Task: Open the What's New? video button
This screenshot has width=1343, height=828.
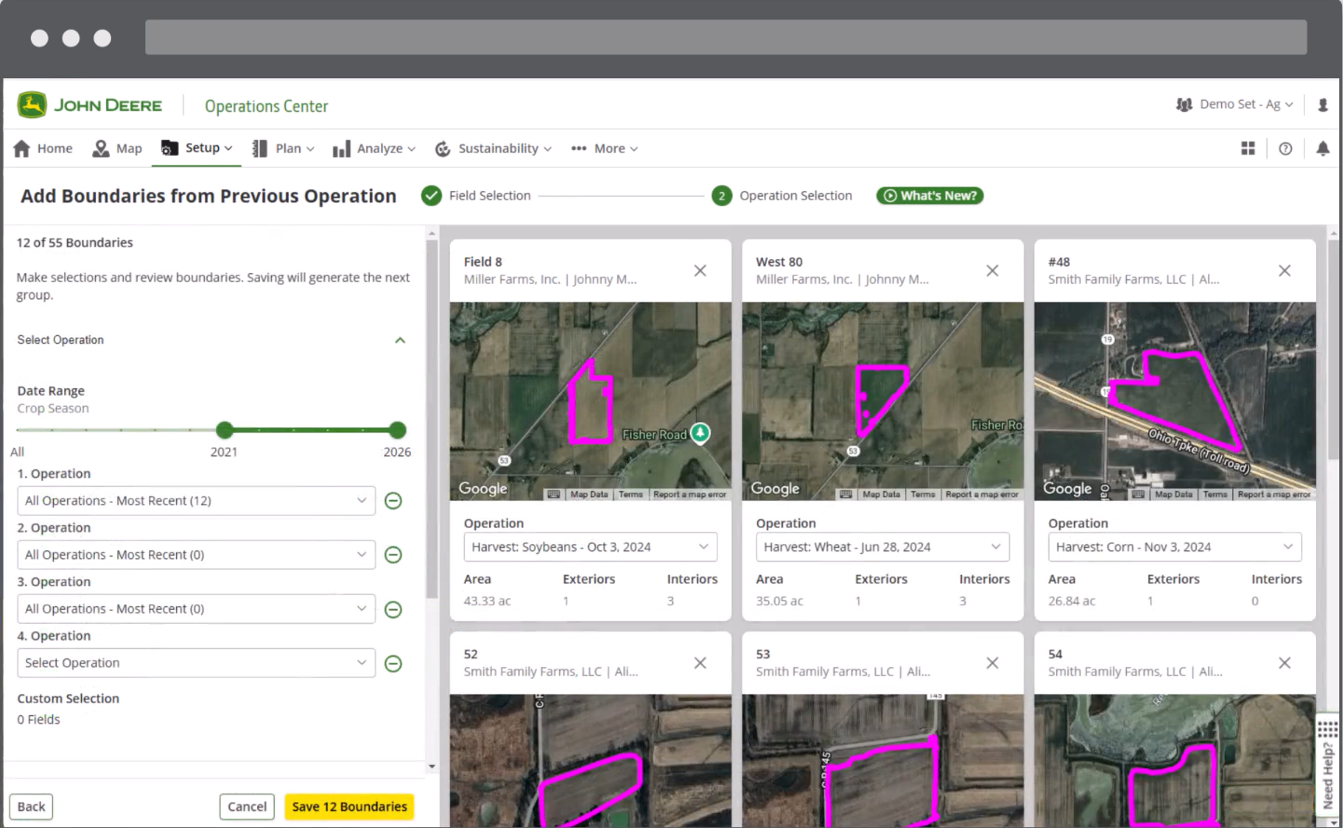Action: pos(930,196)
